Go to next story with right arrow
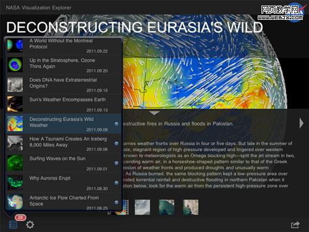 pos(302,123)
